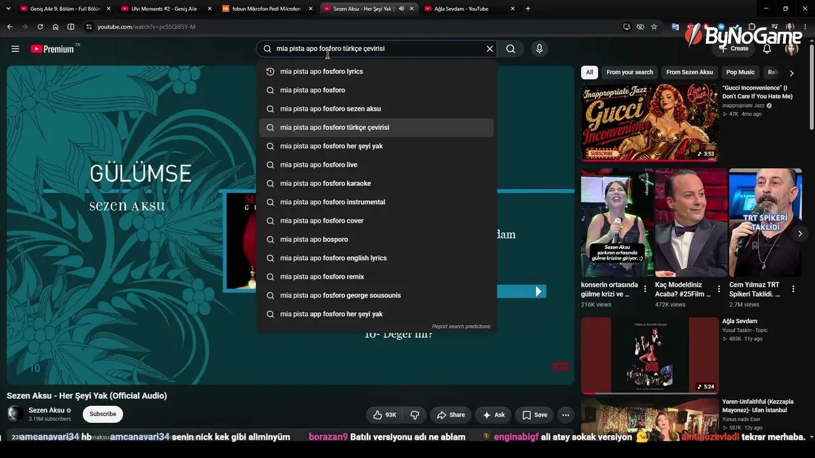815x458 pixels.
Task: Open options for 'Kaç Modeldiniz Acaba' short
Action: 719,289
